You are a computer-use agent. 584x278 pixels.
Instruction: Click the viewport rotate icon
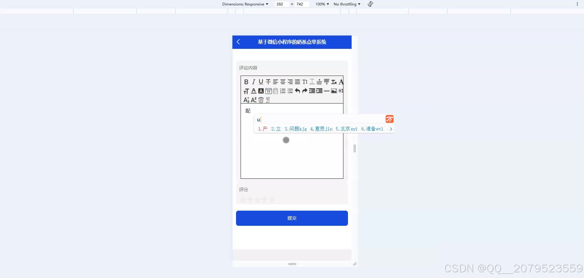(370, 4)
